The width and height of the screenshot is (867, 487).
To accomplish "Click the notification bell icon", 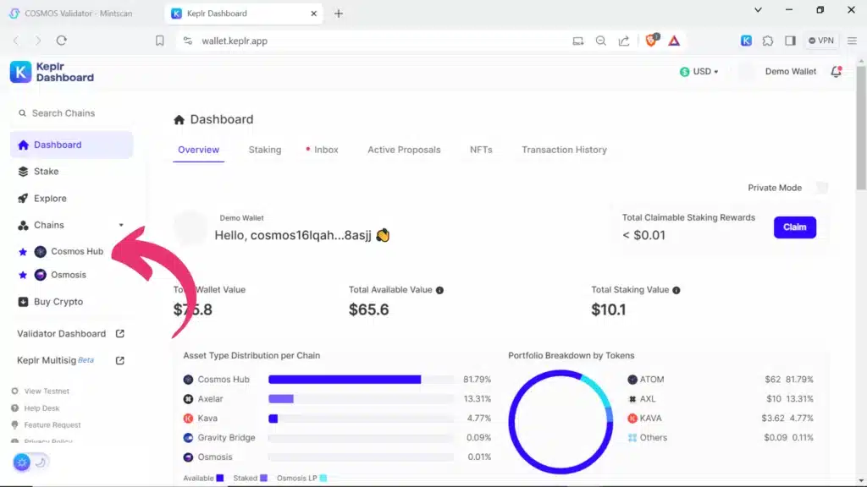I will [837, 72].
